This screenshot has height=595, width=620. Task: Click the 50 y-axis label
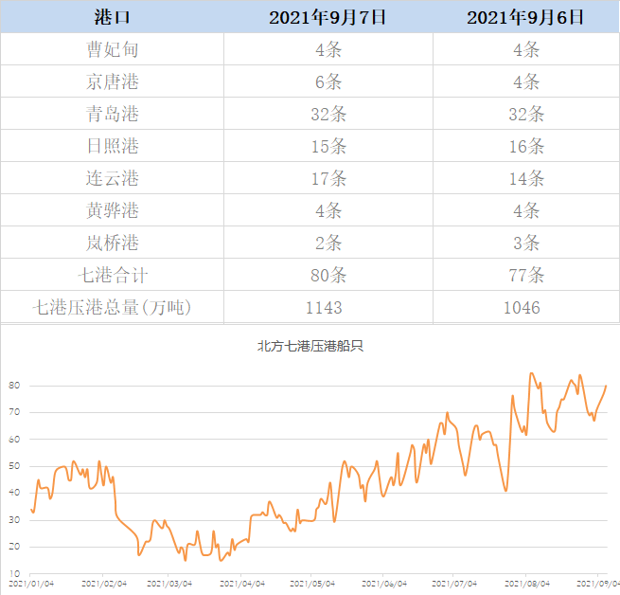[x=14, y=466]
